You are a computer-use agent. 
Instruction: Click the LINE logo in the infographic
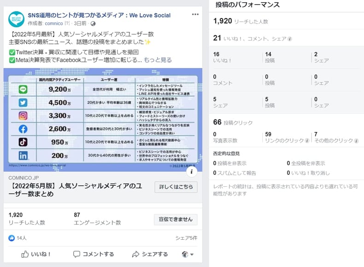coord(23,89)
